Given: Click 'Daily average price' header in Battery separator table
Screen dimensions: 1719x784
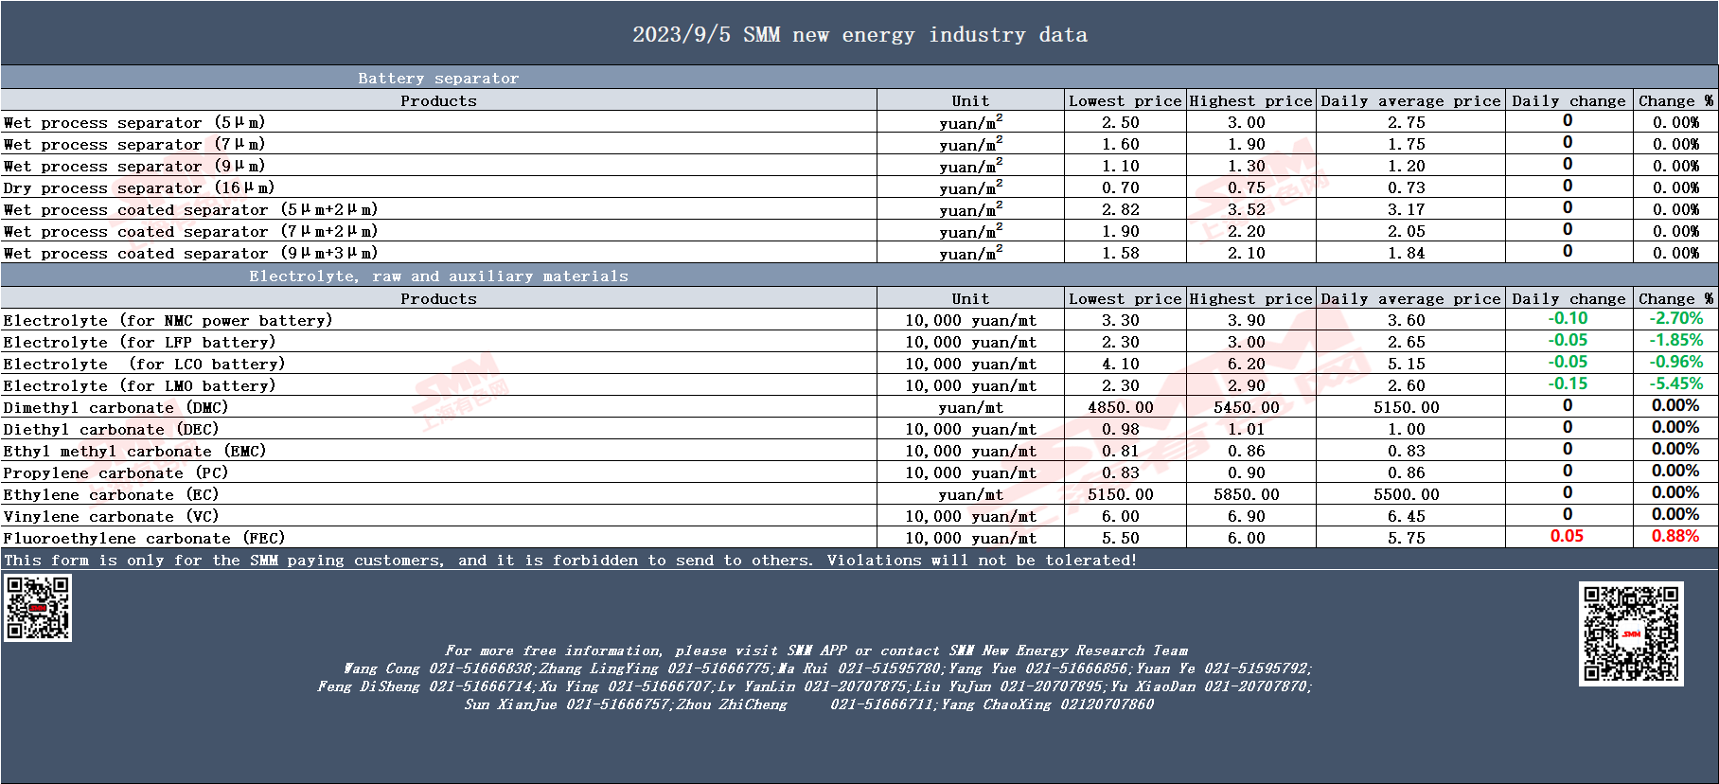Looking at the screenshot, I should tap(1410, 100).
